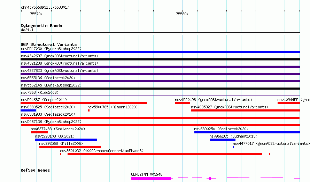The width and height of the screenshot is (310, 182).
Task: Open nsv5562145 (ByrskaBishop2022) label
Action: click(51, 85)
